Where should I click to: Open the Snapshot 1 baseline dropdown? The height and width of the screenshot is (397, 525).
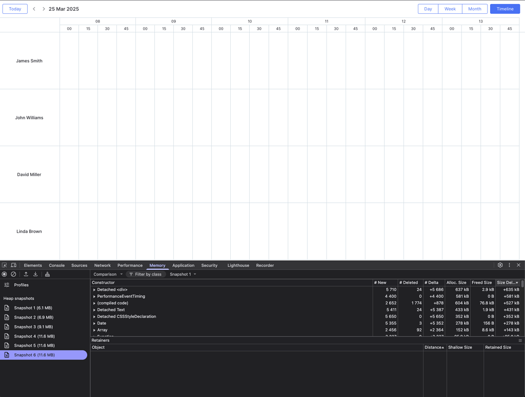point(183,274)
